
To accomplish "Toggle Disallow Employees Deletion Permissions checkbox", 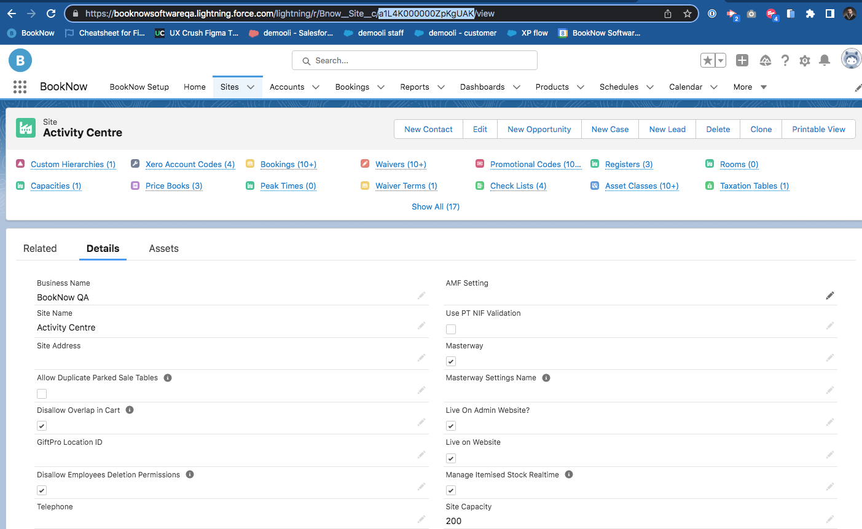I will pos(42,490).
